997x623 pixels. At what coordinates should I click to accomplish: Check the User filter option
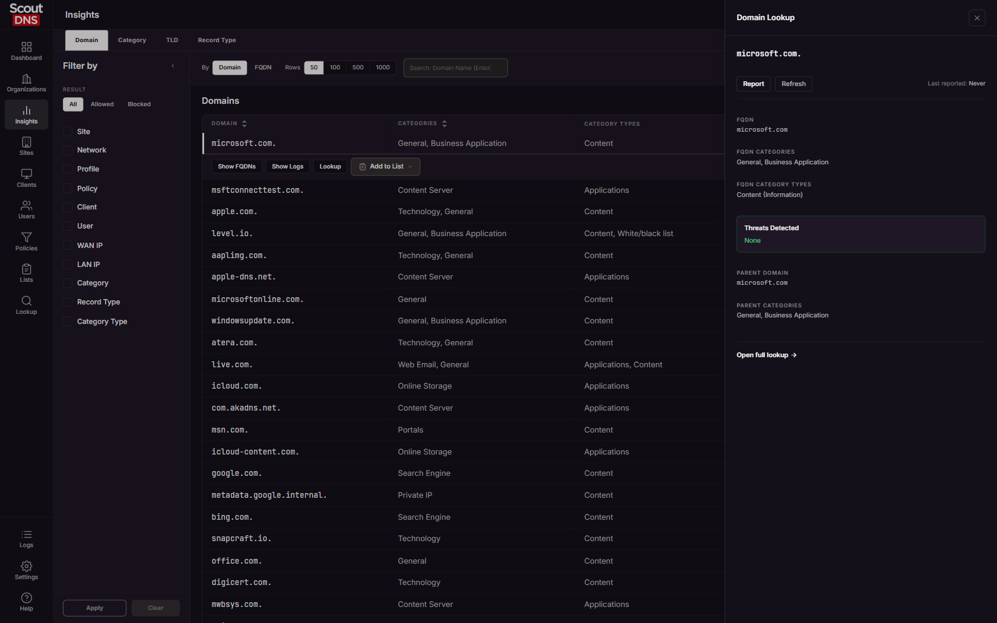click(x=68, y=226)
